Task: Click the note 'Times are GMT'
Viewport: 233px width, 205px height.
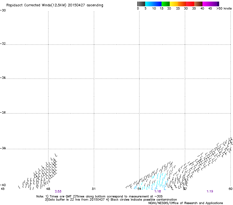Action: point(60,196)
